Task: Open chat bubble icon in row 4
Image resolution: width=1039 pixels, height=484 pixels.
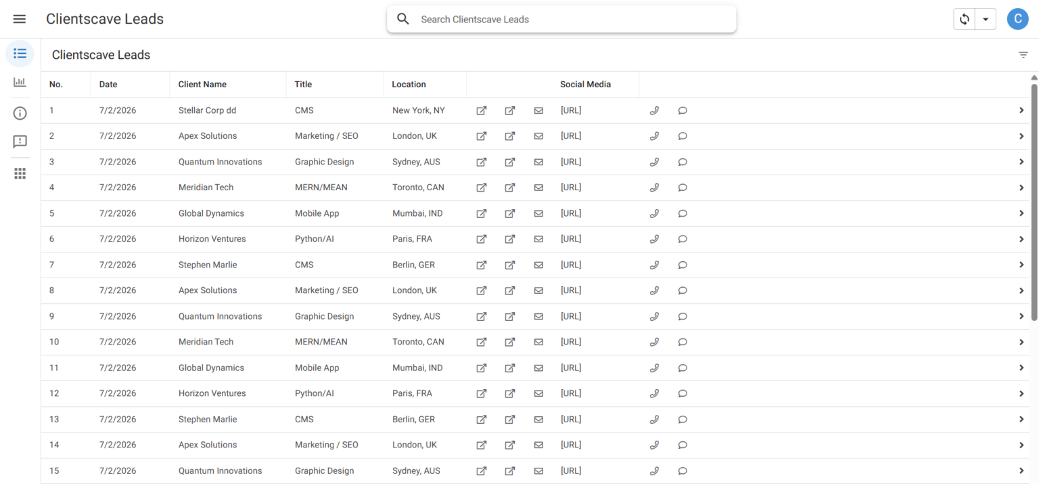Action: coord(683,188)
